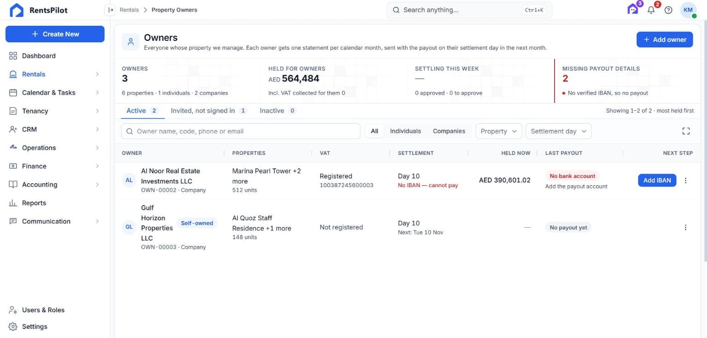This screenshot has width=707, height=338.
Task: Click the Add owner button
Action: [x=665, y=40]
